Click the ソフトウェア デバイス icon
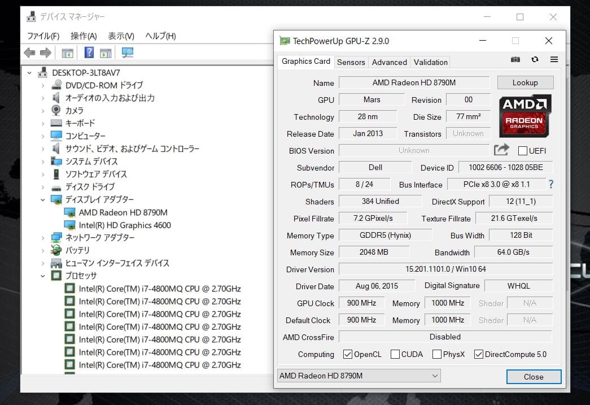Viewport: 590px width, 405px height. [x=56, y=174]
